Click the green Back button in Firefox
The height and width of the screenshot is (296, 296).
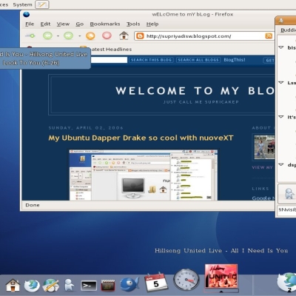(x=47, y=36)
